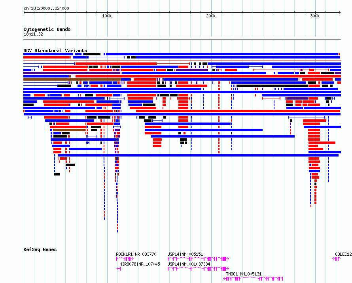This screenshot has width=352, height=283.
Task: Click the 18p11.32 band label
Action: pyautogui.click(x=33, y=34)
